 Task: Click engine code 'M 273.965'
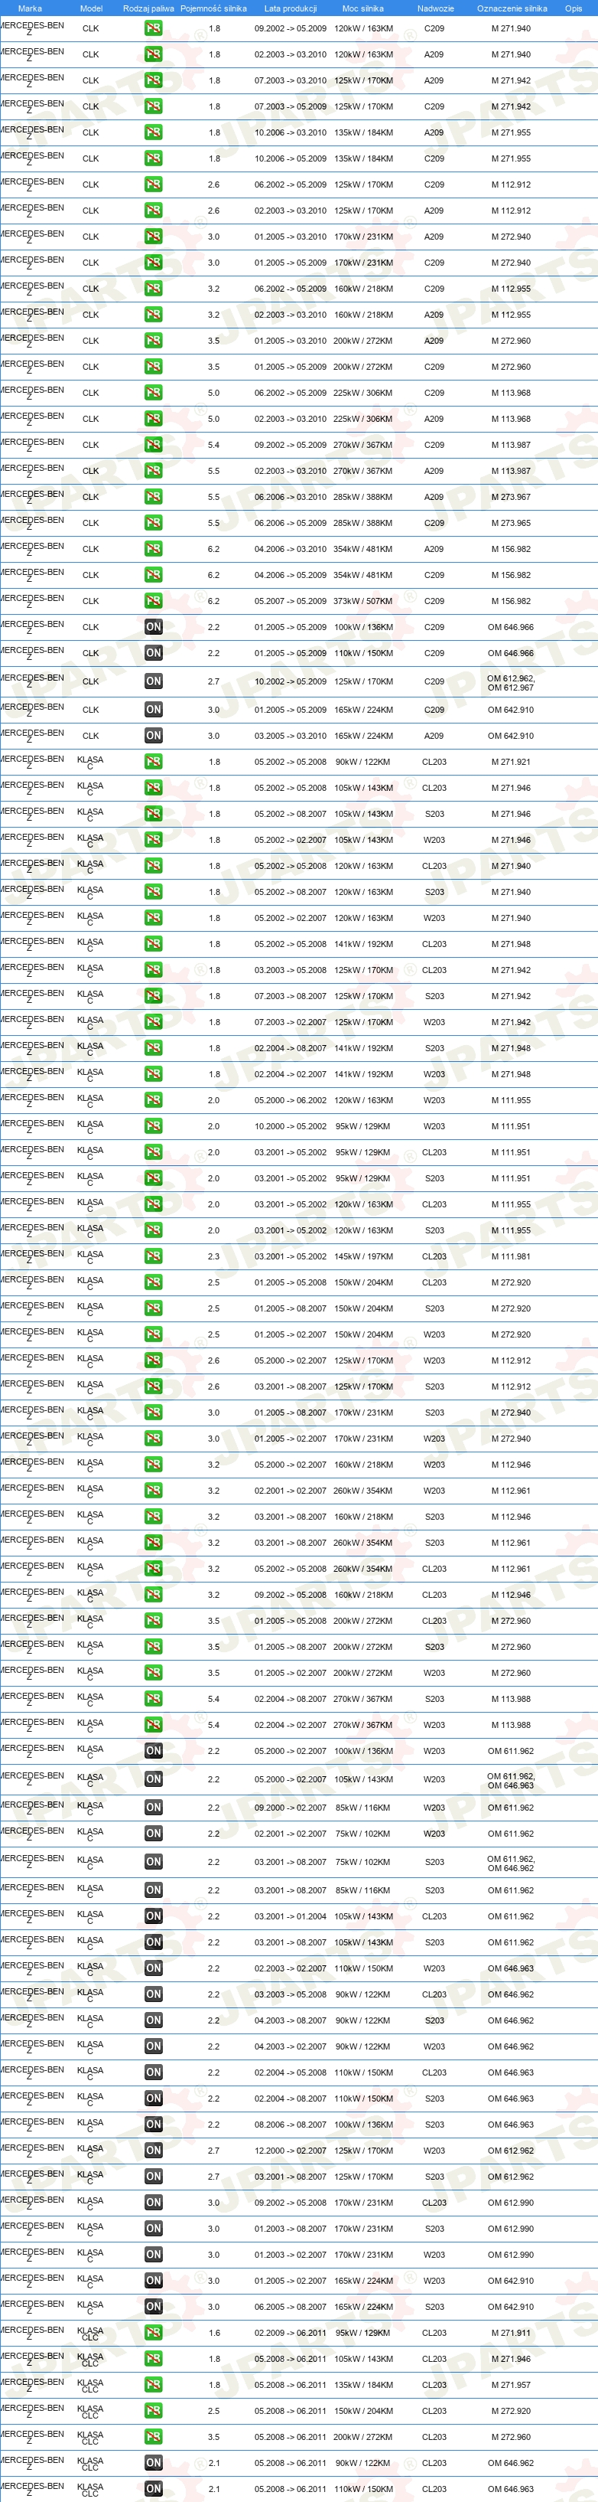pyautogui.click(x=511, y=524)
